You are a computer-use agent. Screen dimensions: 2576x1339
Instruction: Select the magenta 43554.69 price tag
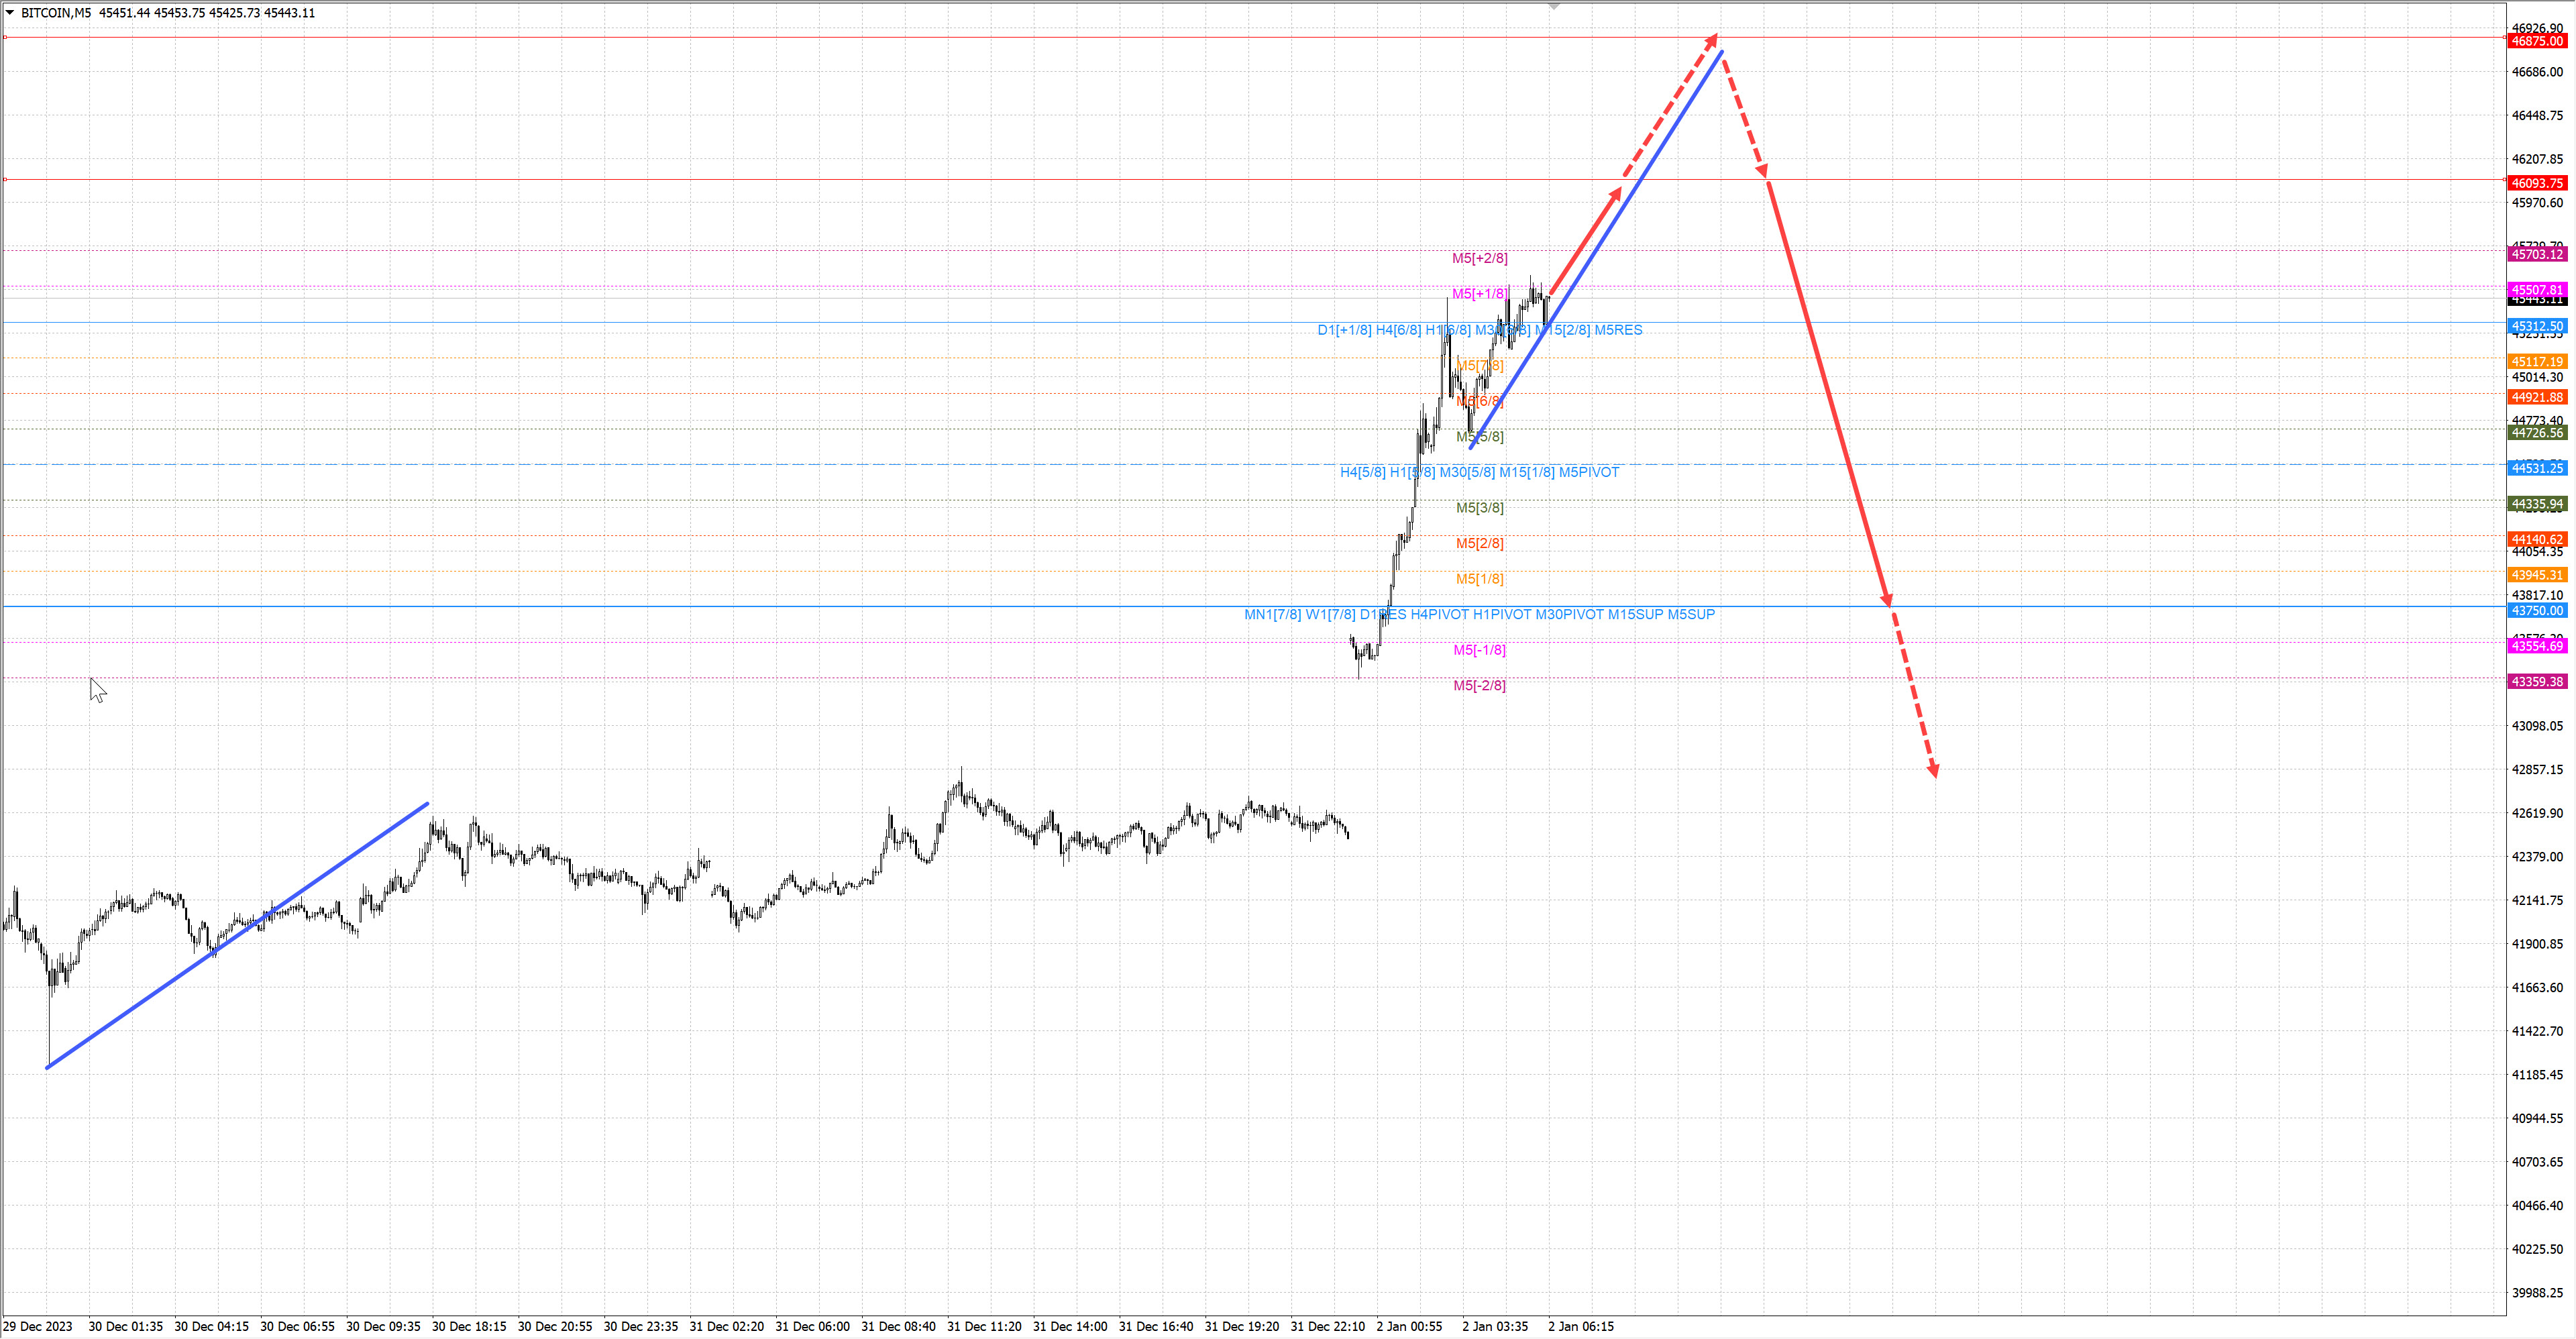tap(2538, 646)
